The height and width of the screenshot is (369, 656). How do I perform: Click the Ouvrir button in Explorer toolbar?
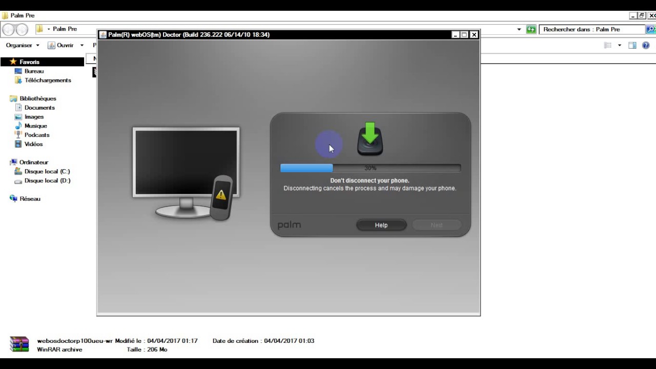click(61, 45)
